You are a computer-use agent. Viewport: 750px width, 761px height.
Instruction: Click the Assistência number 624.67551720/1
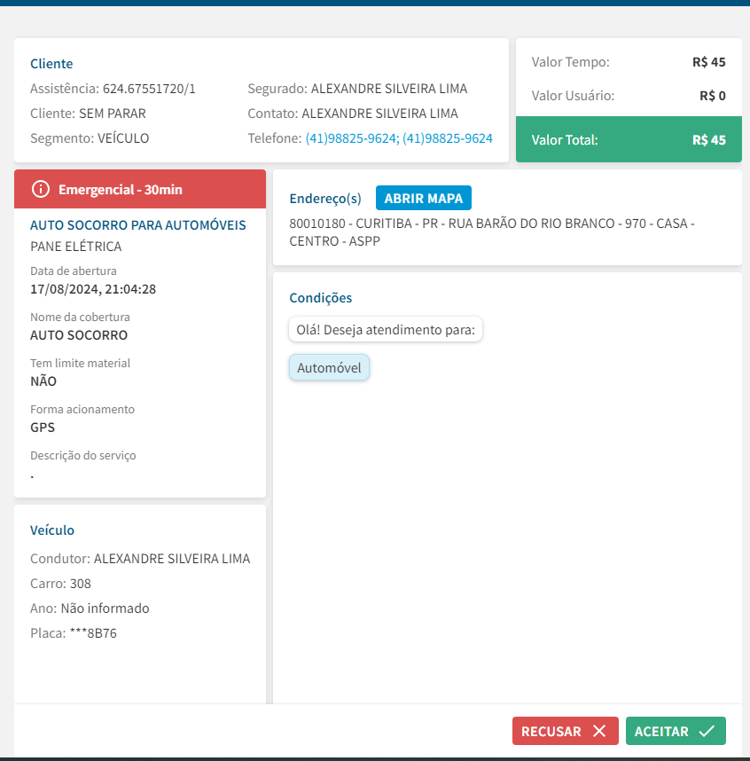(x=149, y=89)
